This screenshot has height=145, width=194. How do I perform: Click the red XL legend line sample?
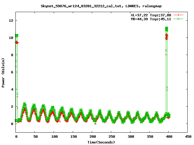(178, 15)
